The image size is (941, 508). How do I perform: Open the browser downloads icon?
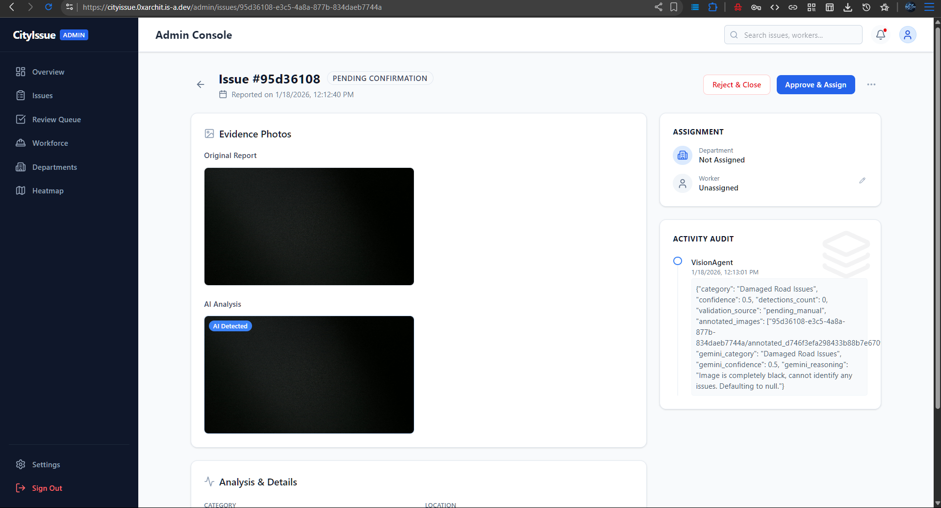pos(847,7)
